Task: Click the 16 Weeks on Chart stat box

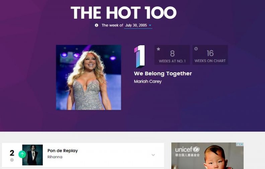Action: click(210, 55)
